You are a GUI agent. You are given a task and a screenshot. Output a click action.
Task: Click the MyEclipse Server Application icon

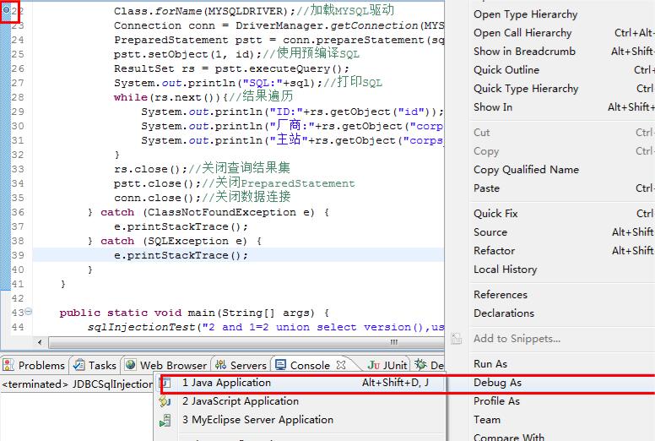(165, 420)
